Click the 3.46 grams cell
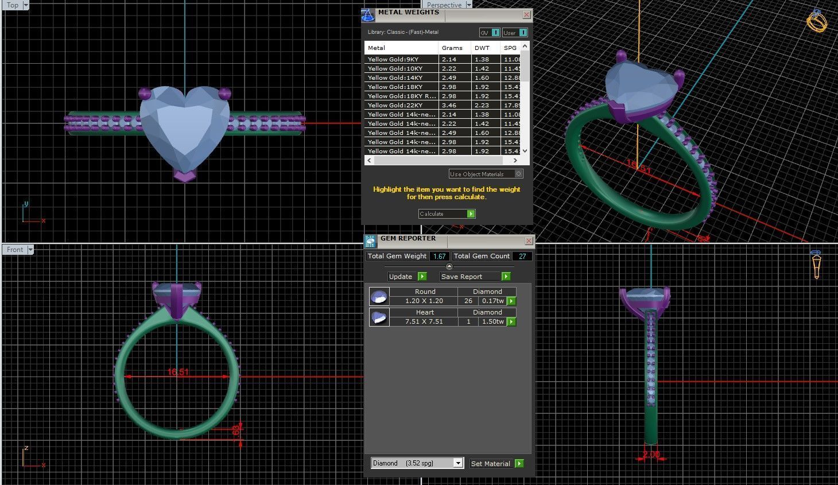838x485 pixels. pyautogui.click(x=455, y=105)
